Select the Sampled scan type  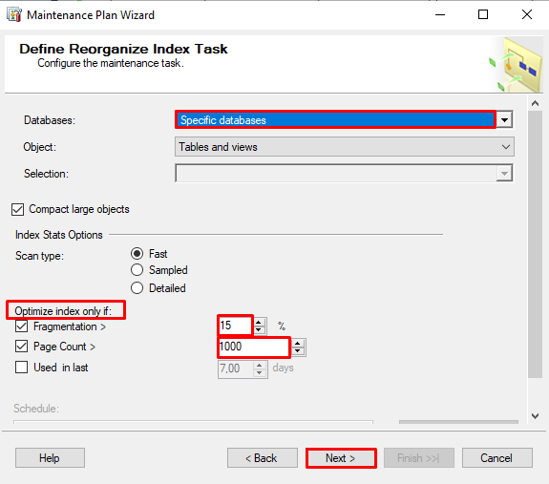click(x=137, y=270)
